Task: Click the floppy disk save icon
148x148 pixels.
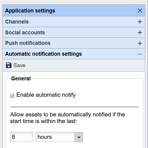Action: [9, 65]
